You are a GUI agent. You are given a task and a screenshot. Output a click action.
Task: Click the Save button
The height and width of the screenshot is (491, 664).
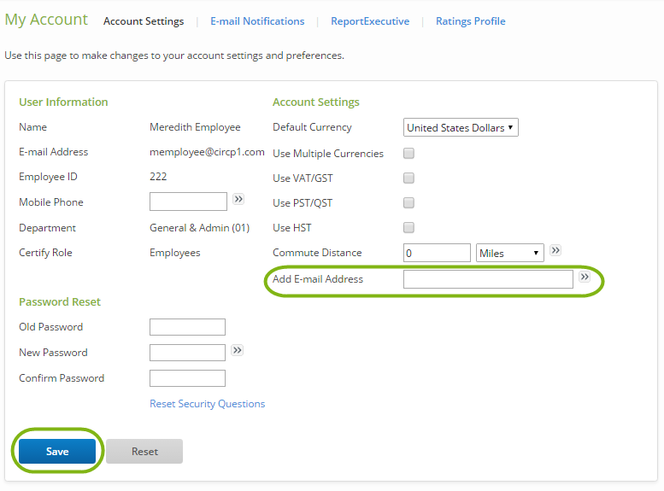(x=57, y=451)
